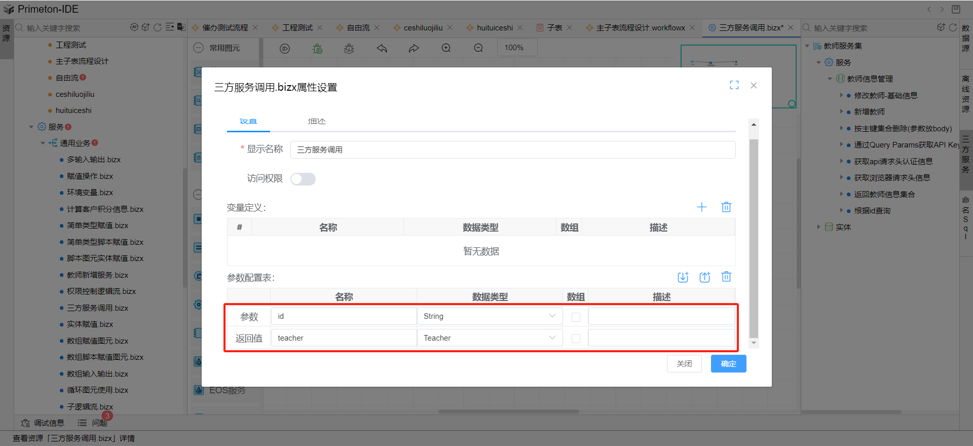Image resolution: width=973 pixels, height=446 pixels.
Task: Expand dialog to fullscreen
Action: click(734, 85)
